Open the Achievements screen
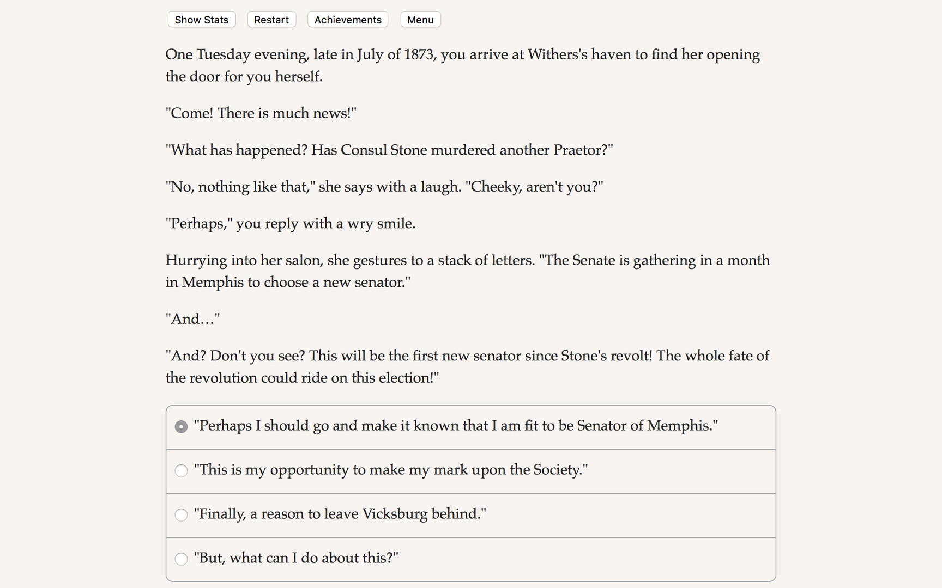 pyautogui.click(x=347, y=20)
